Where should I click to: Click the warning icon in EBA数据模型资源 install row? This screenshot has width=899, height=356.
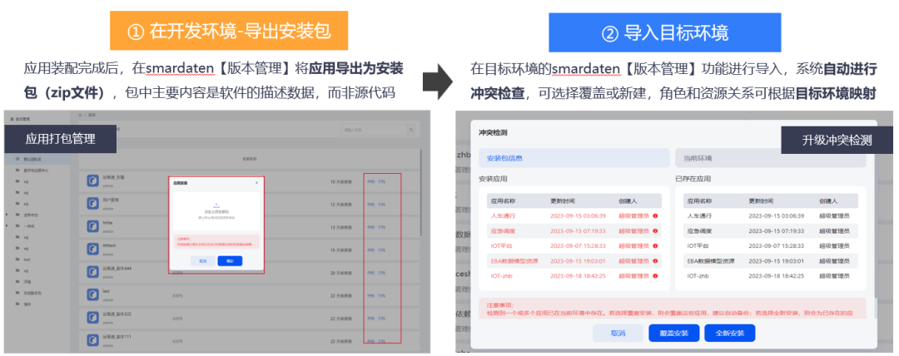point(655,261)
